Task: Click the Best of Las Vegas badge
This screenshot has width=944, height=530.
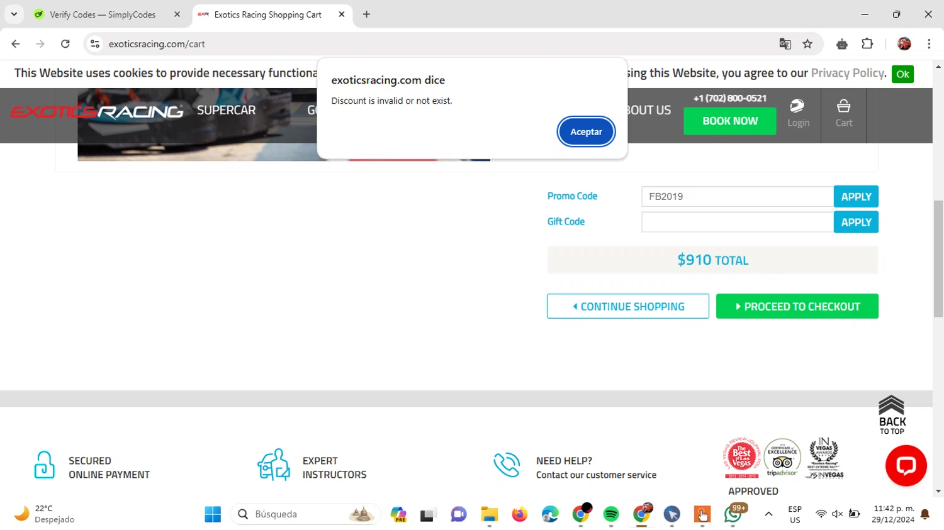Action: pyautogui.click(x=741, y=458)
